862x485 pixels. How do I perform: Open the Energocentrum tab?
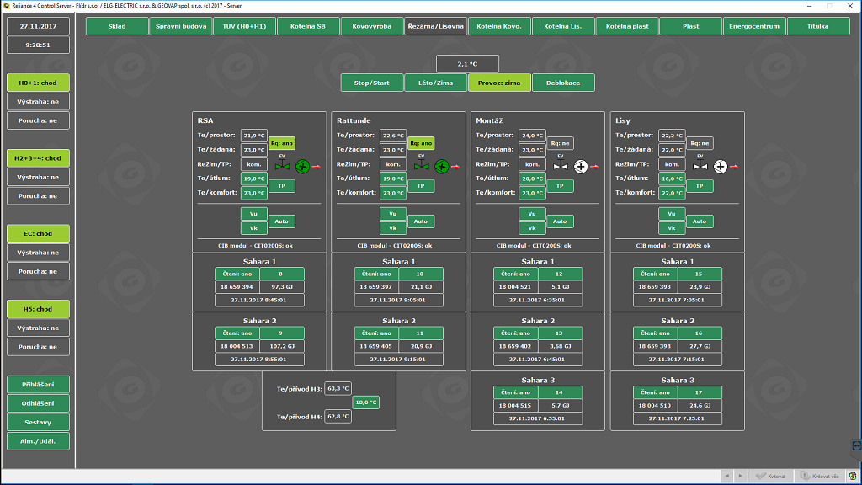(754, 26)
